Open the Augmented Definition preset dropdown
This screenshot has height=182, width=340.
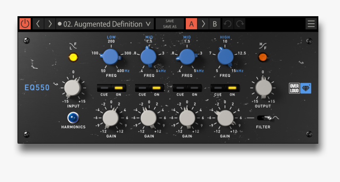click(x=105, y=24)
